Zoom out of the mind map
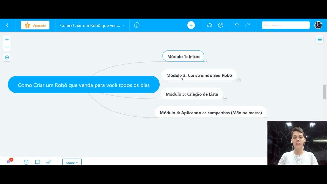The image size is (327, 184). point(7,47)
